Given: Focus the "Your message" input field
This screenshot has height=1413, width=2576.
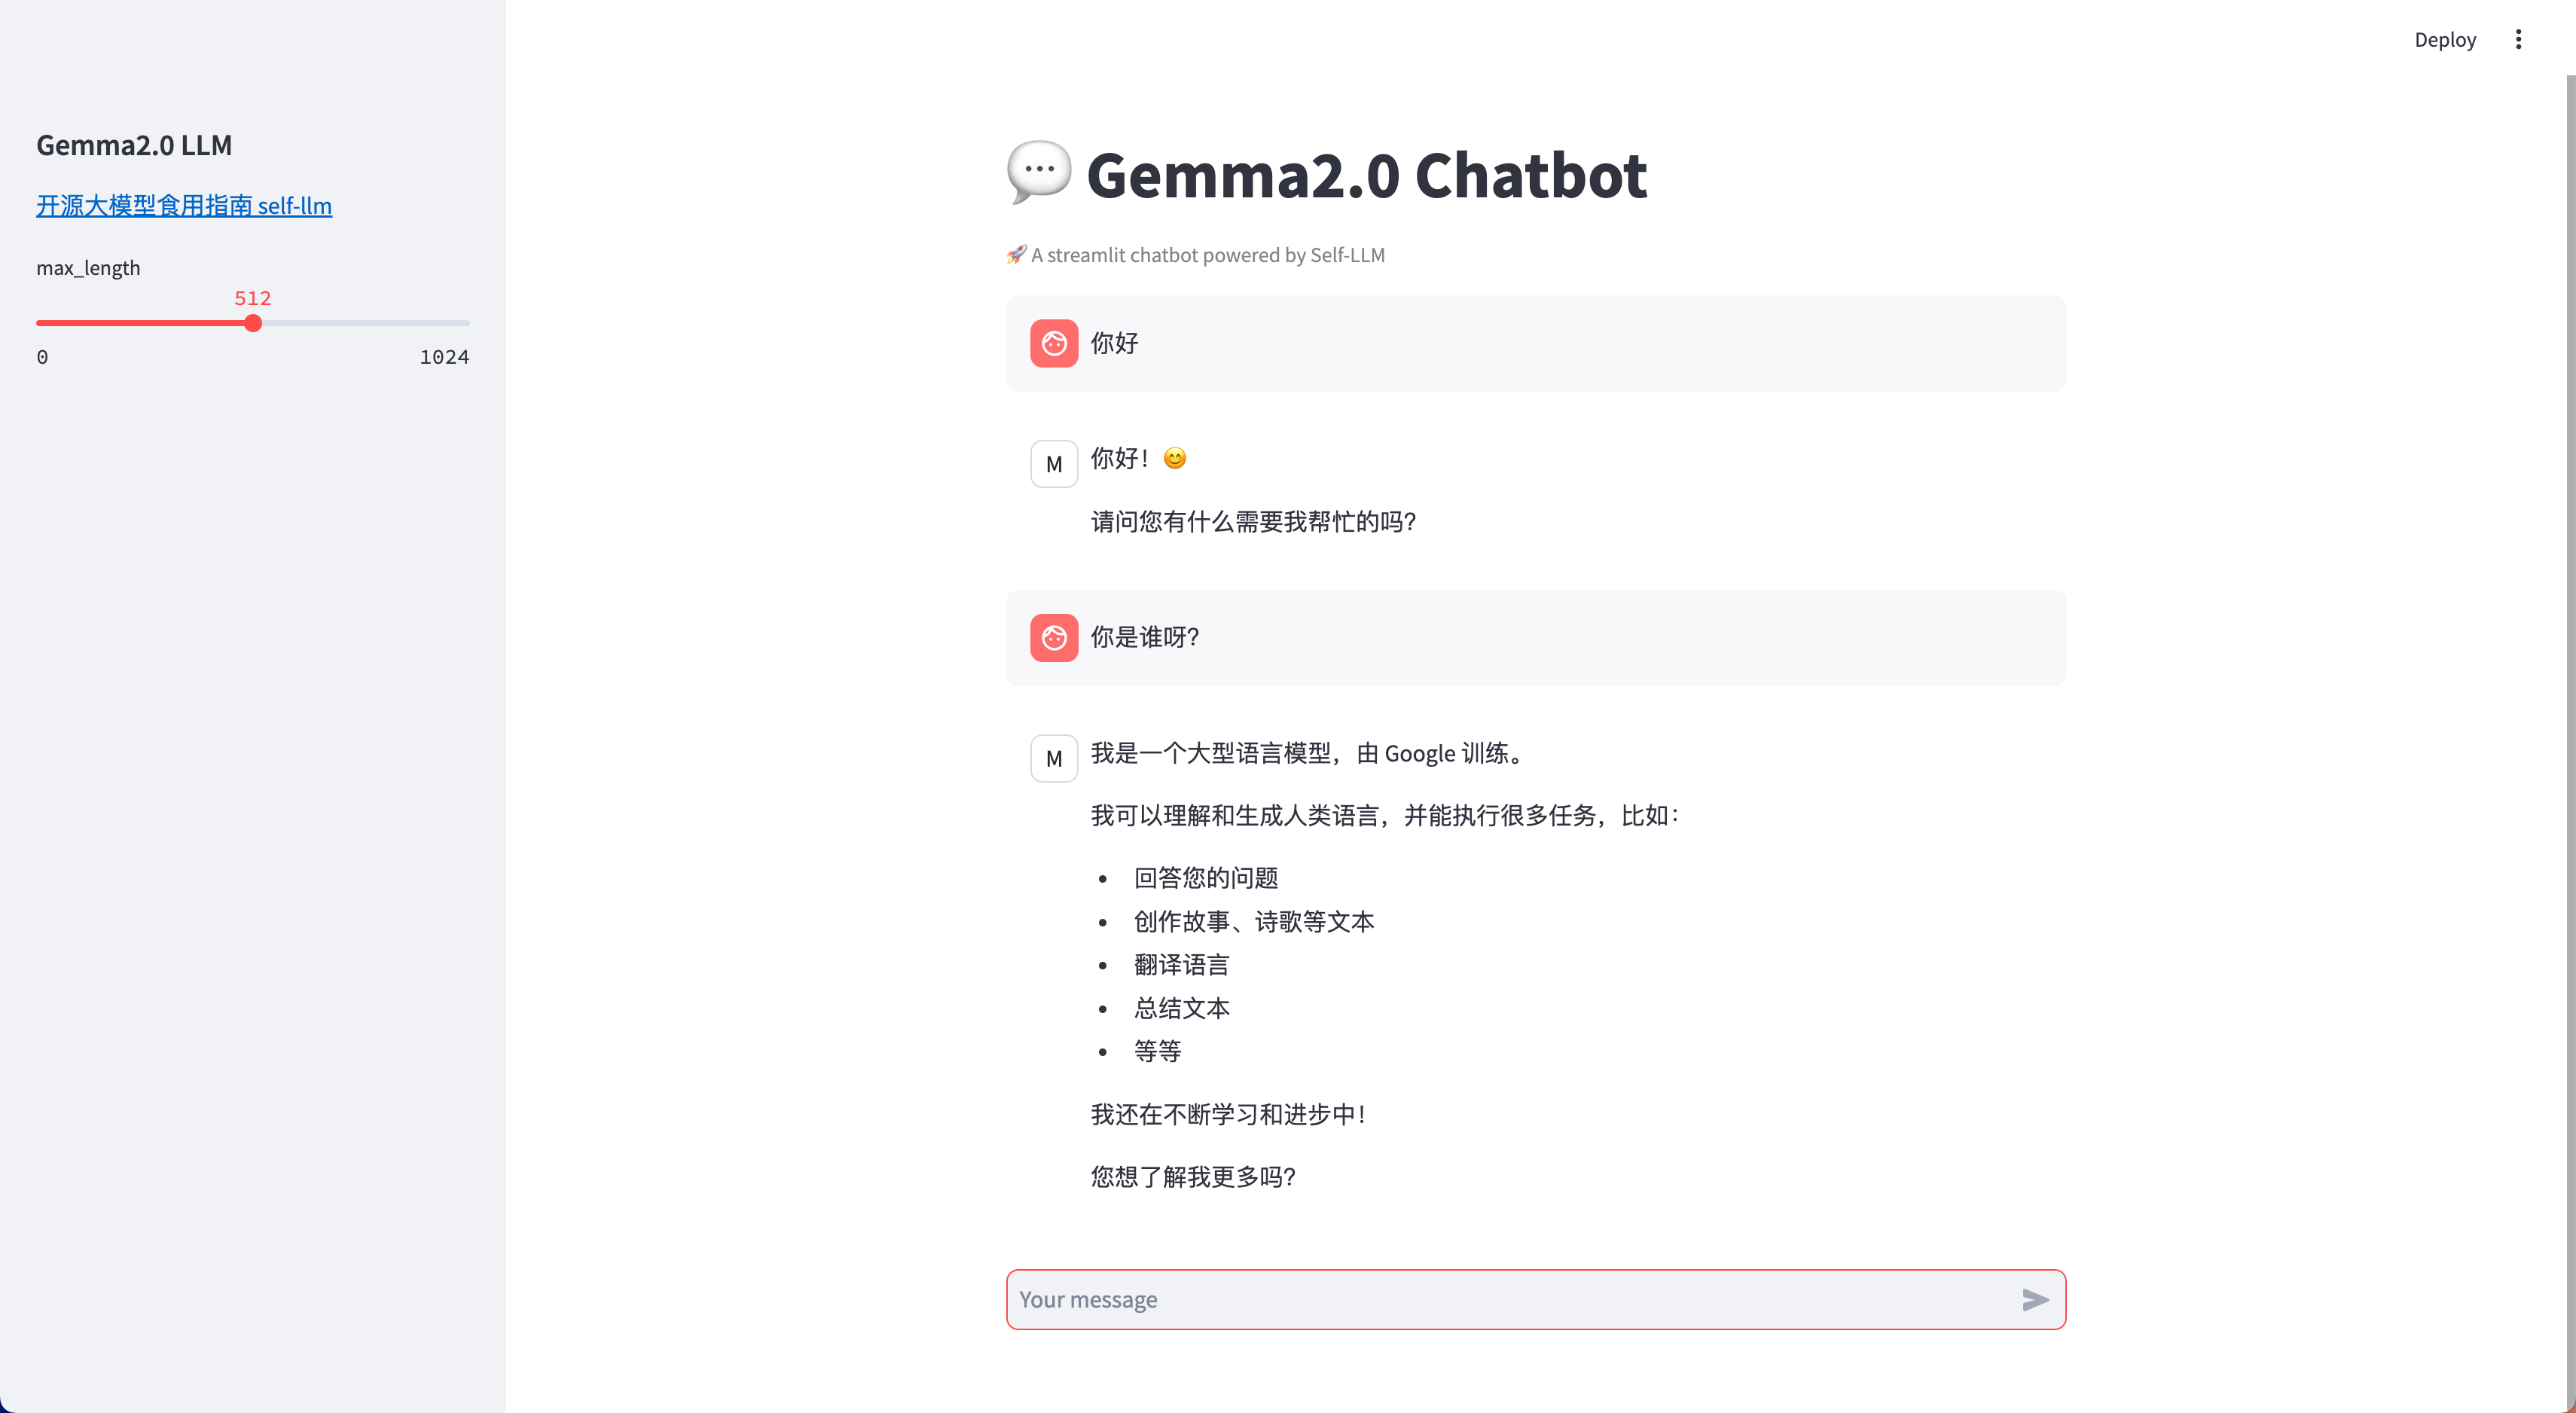Looking at the screenshot, I should click(x=1510, y=1299).
